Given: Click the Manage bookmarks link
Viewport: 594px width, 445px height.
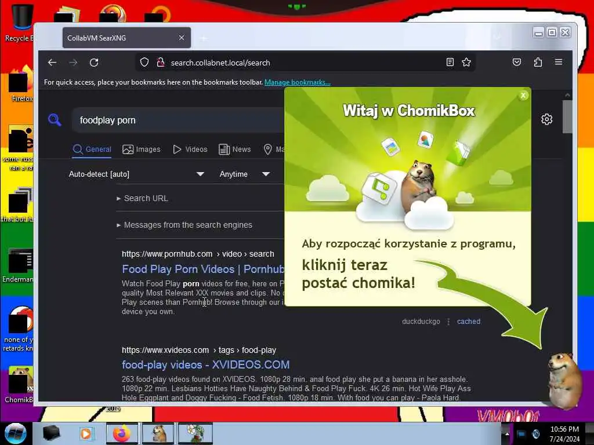Looking at the screenshot, I should (298, 82).
